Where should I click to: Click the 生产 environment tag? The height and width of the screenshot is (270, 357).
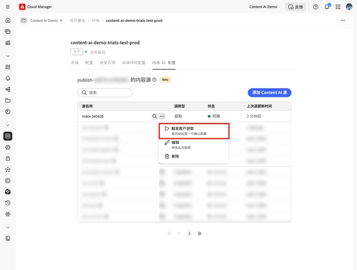pos(77,52)
